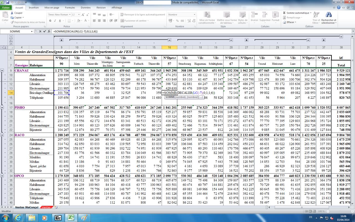Open the Insert Function fx dialog
Viewport: 355px width, 222px height.
coord(49,31)
